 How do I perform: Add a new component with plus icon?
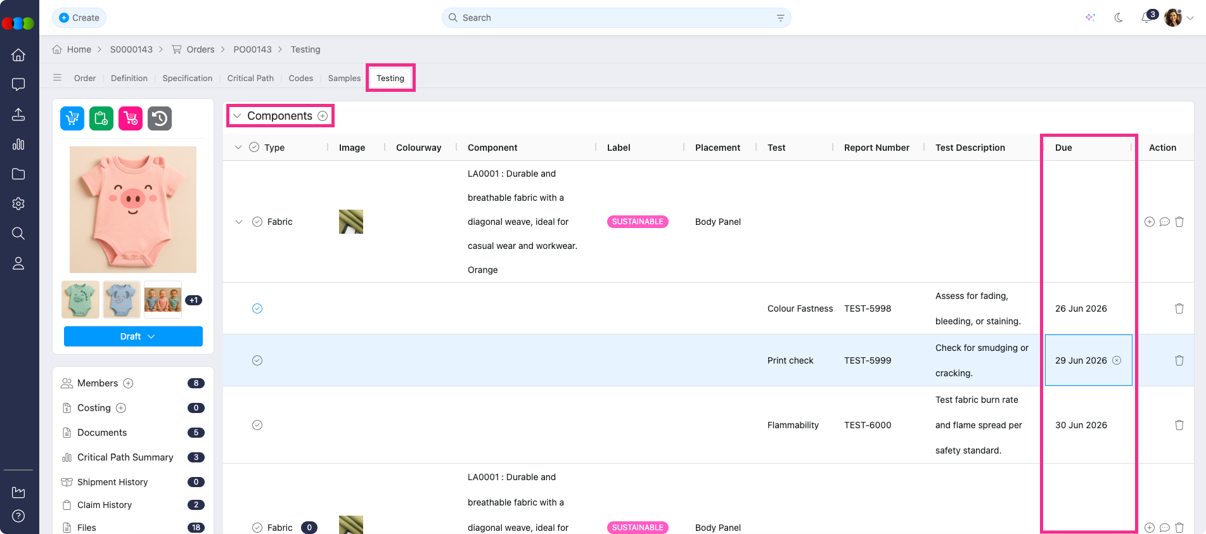(x=323, y=116)
